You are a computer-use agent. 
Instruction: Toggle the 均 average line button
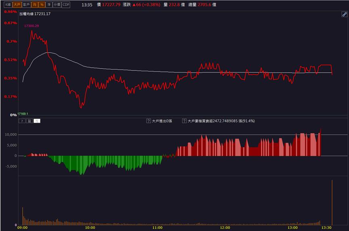(35, 5)
